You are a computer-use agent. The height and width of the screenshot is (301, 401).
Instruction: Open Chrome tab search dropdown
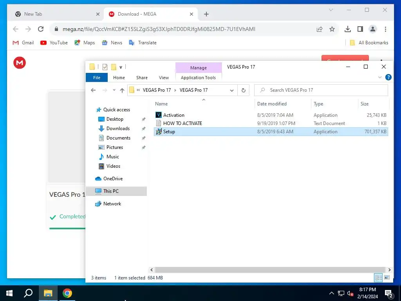[331, 10]
